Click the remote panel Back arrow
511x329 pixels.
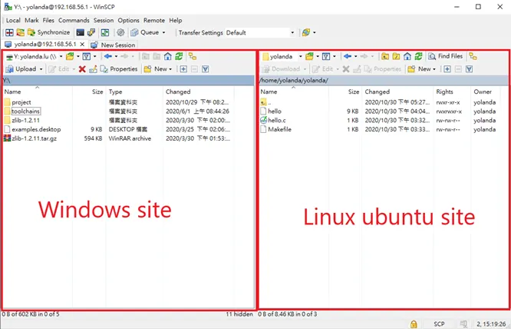348,56
